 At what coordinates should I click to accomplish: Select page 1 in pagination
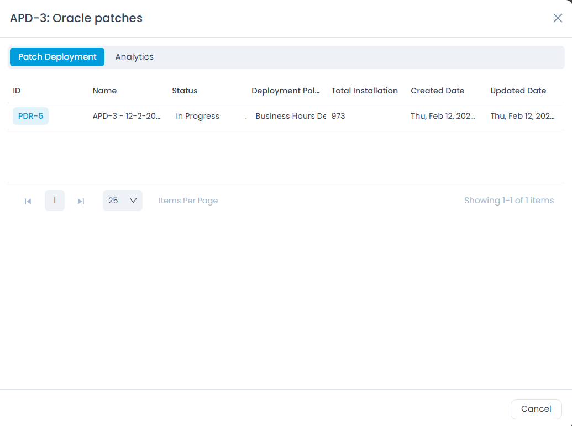pos(54,201)
